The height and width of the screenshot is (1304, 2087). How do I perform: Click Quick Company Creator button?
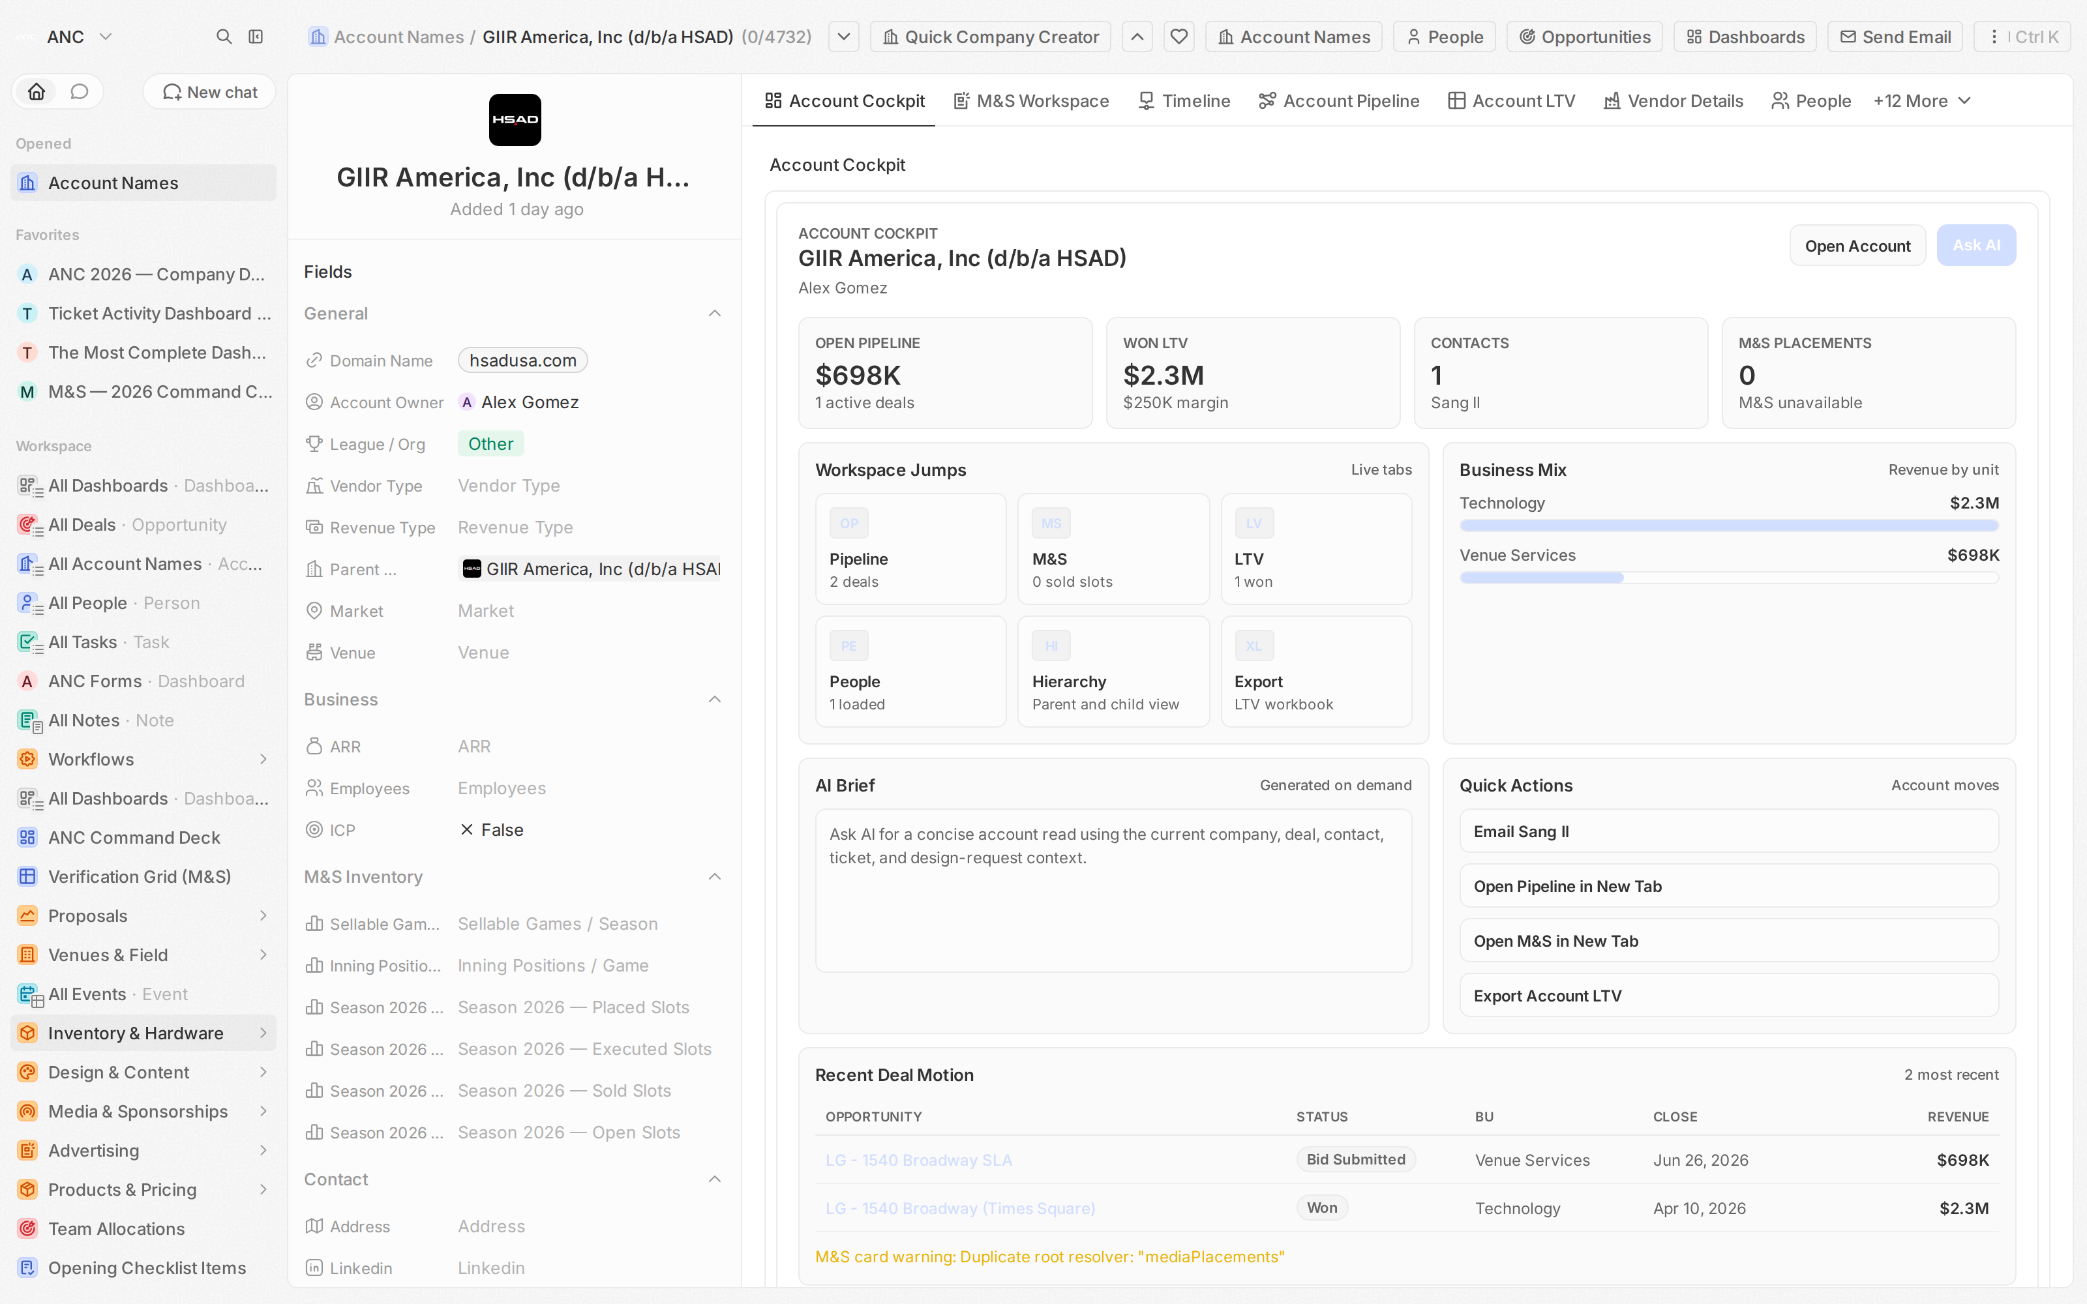990,37
